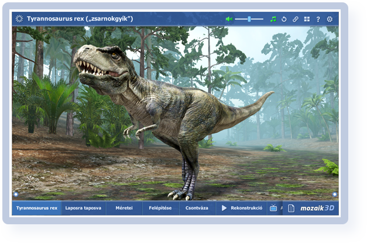Toggle background music with the note icon
This screenshot has height=243, width=367.
273,19
